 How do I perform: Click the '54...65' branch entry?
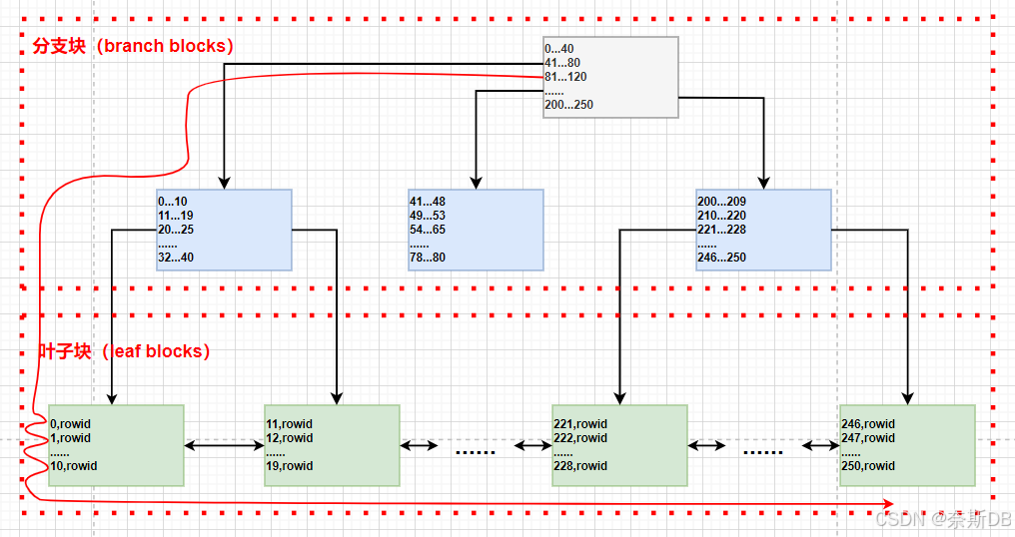428,229
